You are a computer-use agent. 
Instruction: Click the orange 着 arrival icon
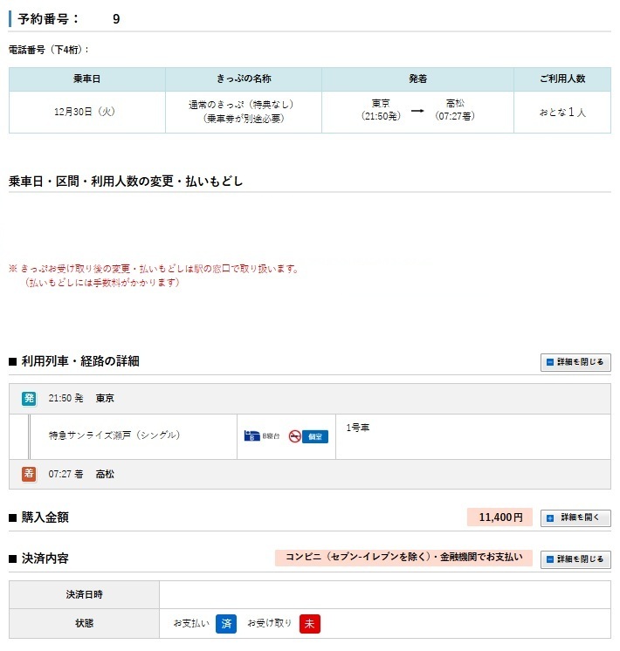[x=29, y=474]
